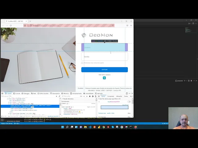The image size is (198, 148).
Task: Collapse the form login100-form node
Action: (7, 99)
